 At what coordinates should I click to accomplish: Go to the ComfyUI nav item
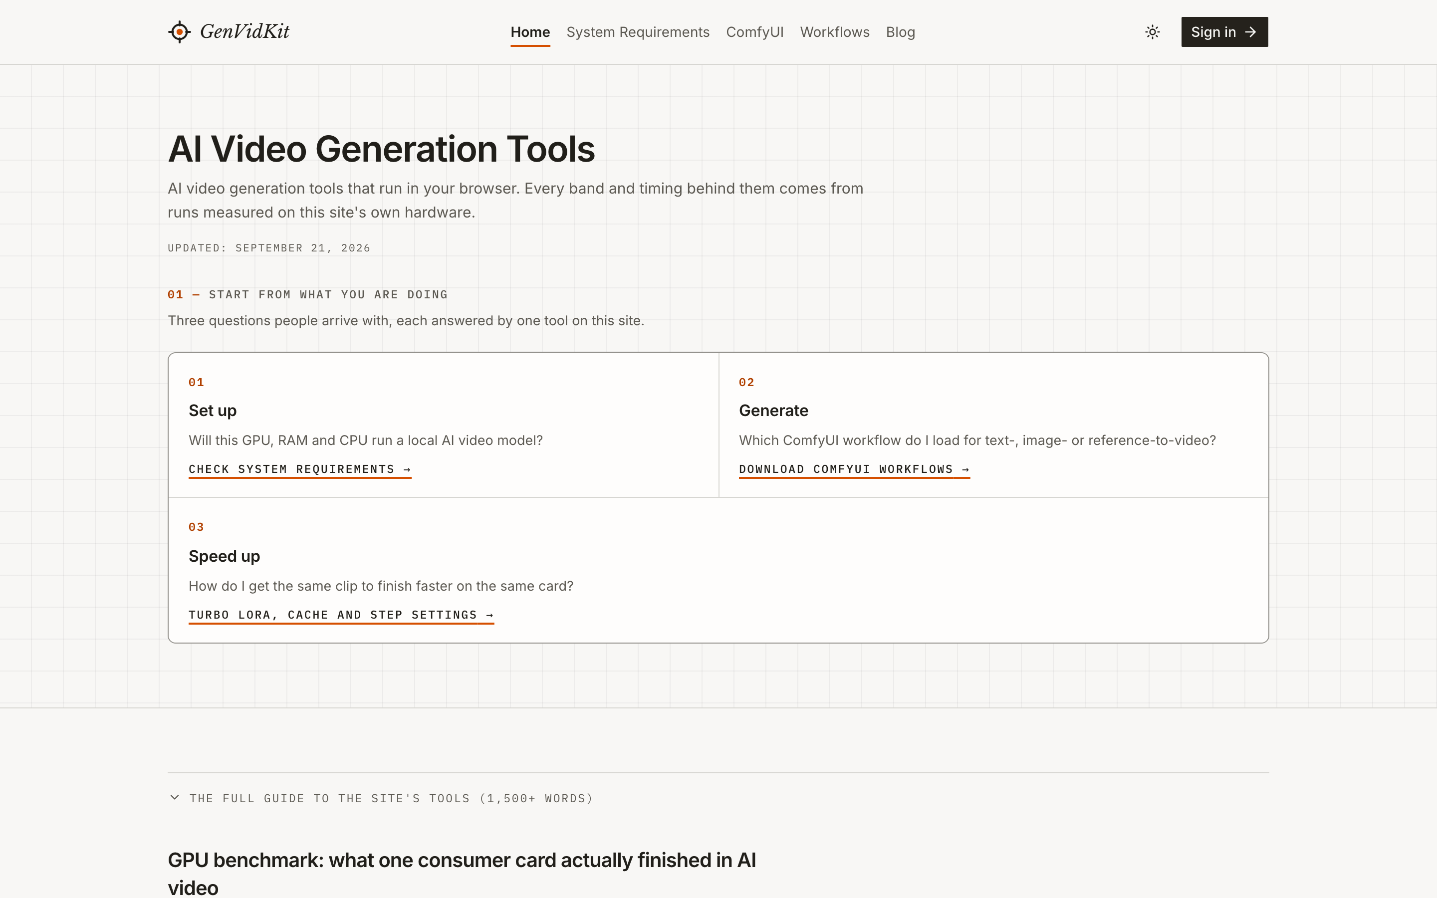[755, 32]
